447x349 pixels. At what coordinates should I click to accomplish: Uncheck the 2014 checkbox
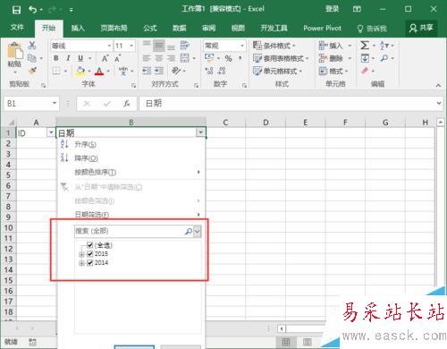[90, 263]
